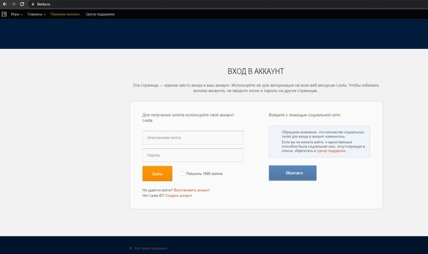Tick the Получить 1500 золота checkbox
This screenshot has width=428, height=254.
tap(182, 173)
